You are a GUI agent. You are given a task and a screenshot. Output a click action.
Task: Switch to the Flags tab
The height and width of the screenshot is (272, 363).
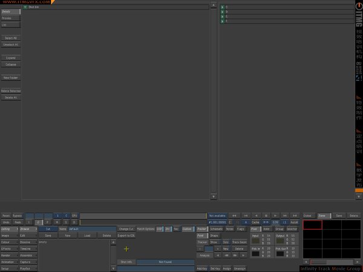(x=241, y=229)
